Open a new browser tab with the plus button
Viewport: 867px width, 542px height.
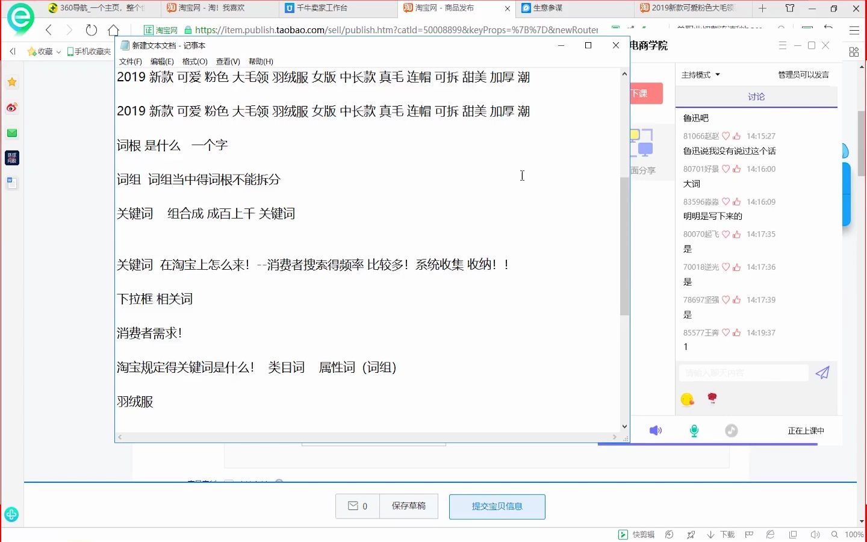click(762, 8)
